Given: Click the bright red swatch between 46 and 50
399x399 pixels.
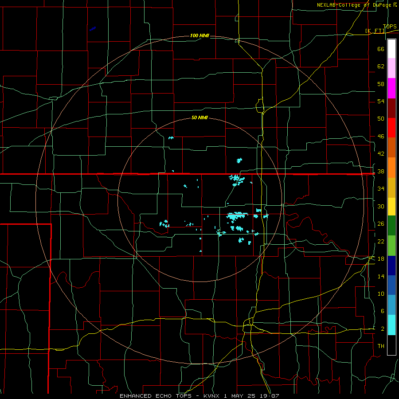Looking at the screenshot, I should tap(391, 128).
